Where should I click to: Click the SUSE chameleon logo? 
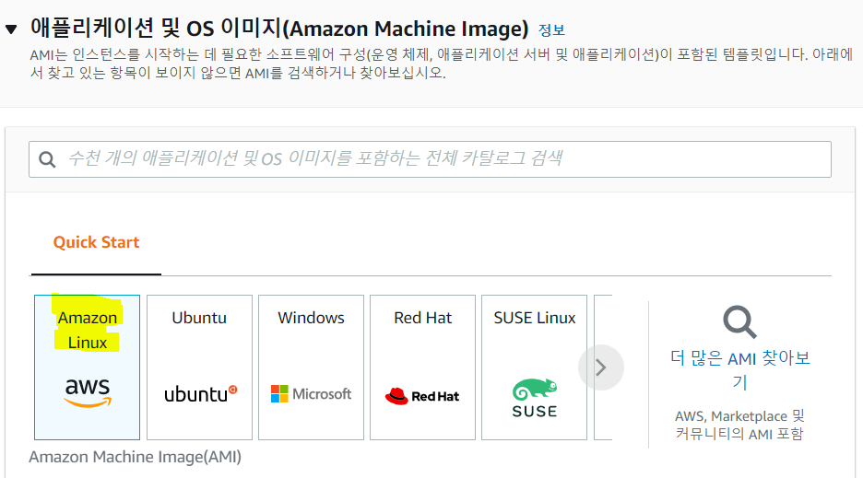pyautogui.click(x=535, y=398)
